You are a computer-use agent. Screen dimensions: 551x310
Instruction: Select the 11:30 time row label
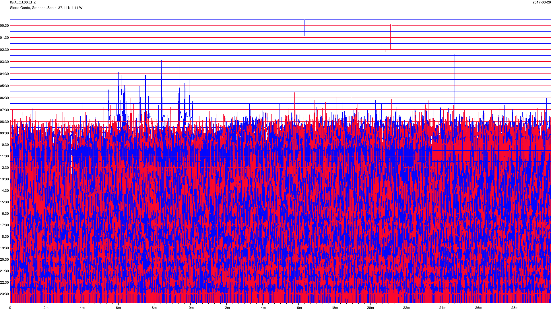pyautogui.click(x=5, y=156)
